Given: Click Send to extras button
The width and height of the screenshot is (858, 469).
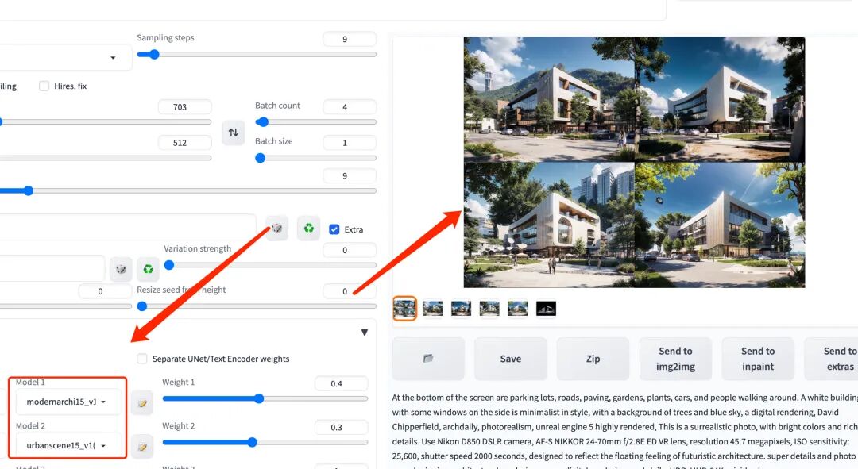Looking at the screenshot, I should click(x=832, y=359).
